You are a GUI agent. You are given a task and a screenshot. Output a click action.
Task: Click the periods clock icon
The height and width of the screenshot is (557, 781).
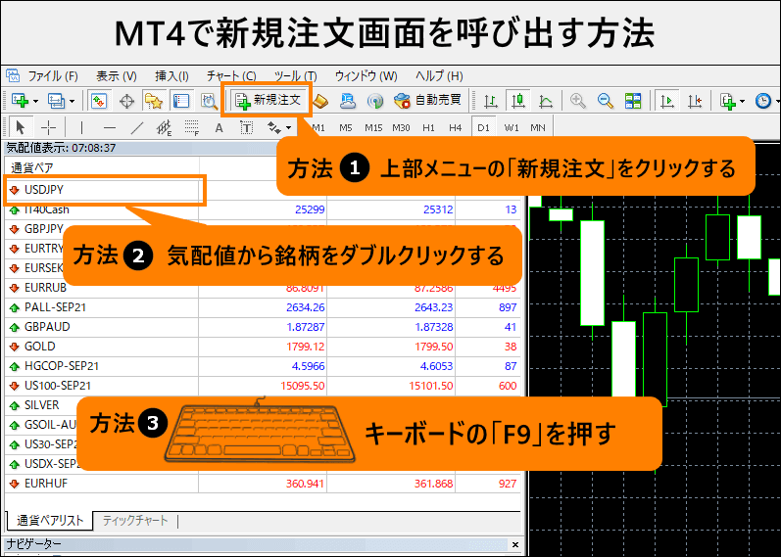[x=763, y=101]
